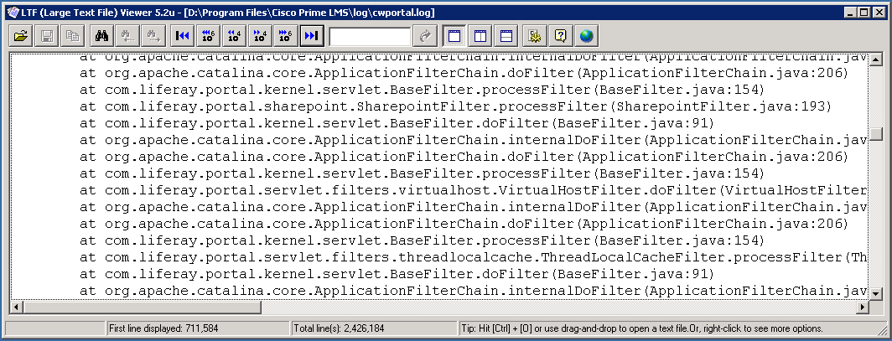Click Find Next binoculars with right arrow
The image size is (892, 341).
153,36
